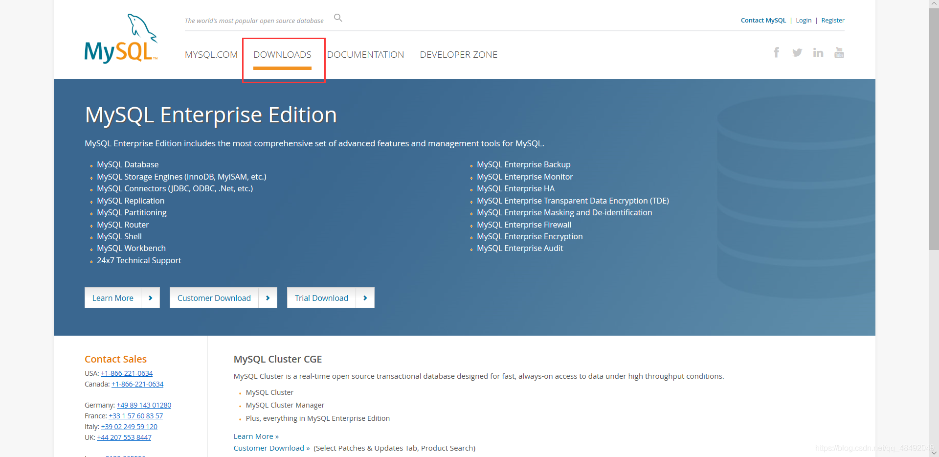Click the arrow beside Customer Download button

point(268,298)
